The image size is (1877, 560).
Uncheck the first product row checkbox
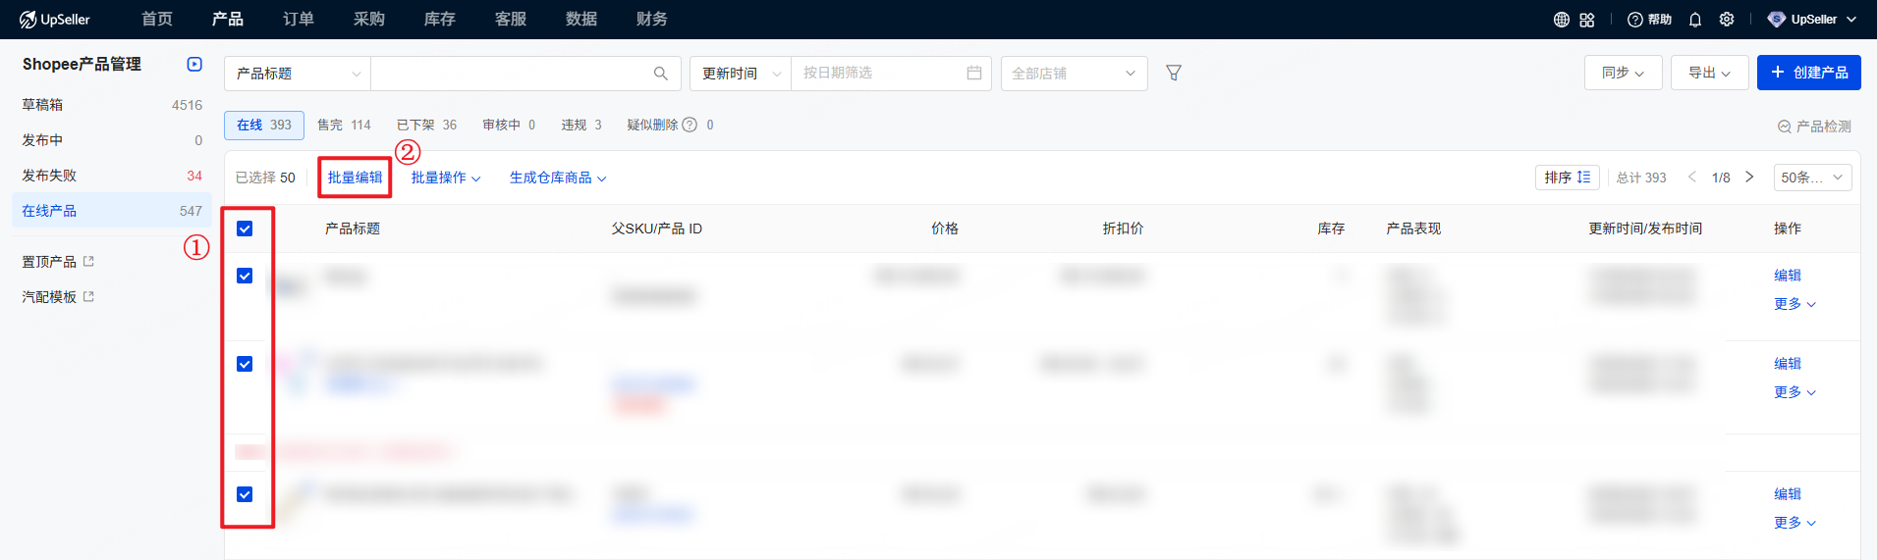pos(245,276)
